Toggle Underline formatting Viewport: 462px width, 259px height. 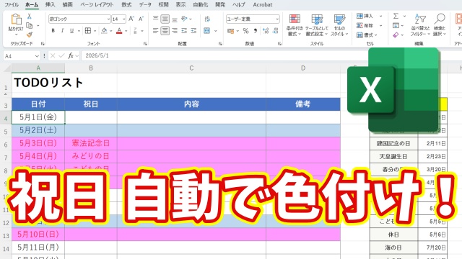(71, 30)
